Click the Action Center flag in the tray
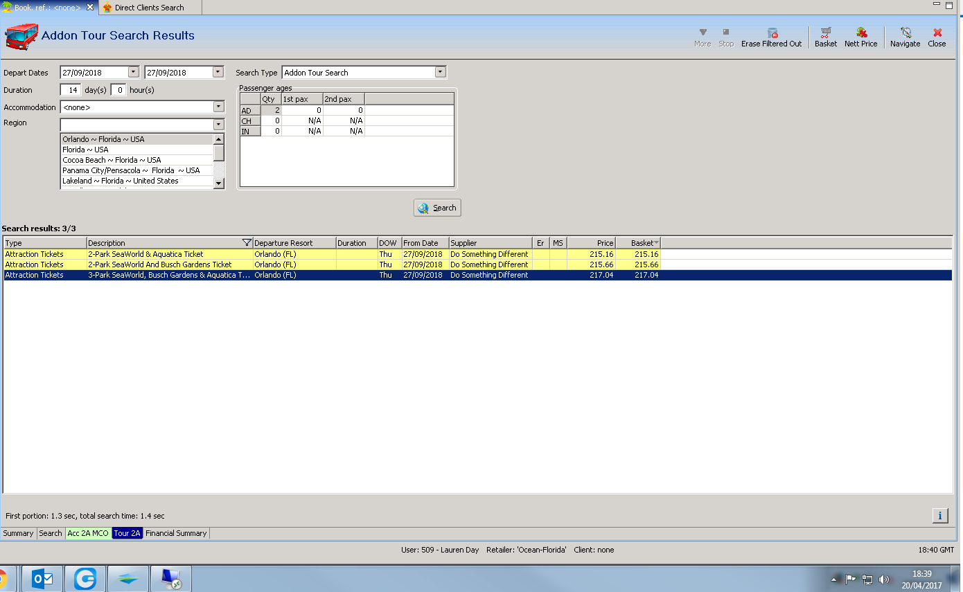 pyautogui.click(x=851, y=580)
